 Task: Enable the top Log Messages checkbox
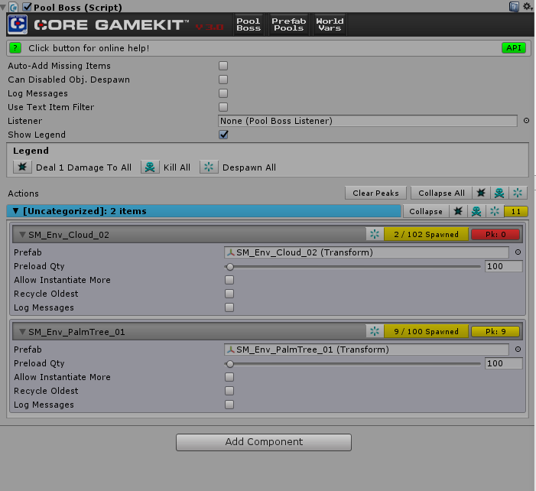tap(223, 93)
